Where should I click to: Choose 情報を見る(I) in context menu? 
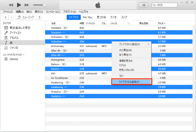[x=132, y=61]
